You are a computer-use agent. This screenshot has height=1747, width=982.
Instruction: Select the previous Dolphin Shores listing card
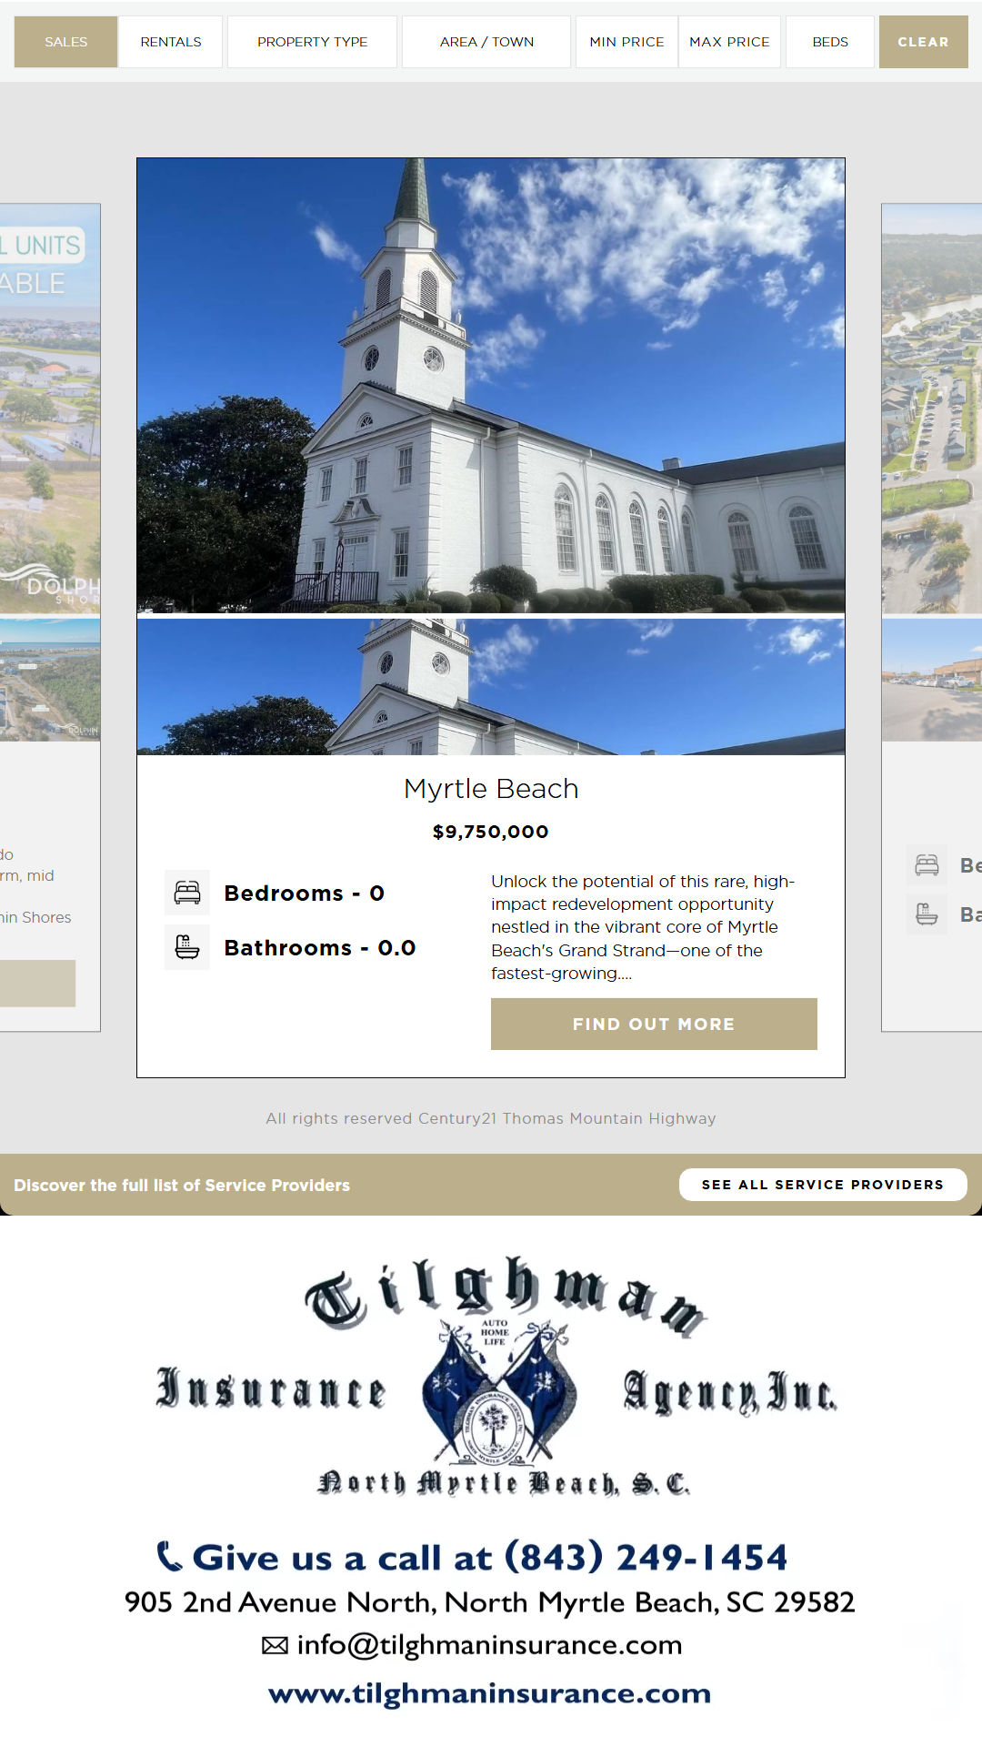click(50, 617)
